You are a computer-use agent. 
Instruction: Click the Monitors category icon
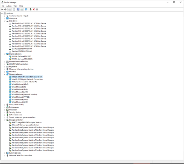[7, 72]
